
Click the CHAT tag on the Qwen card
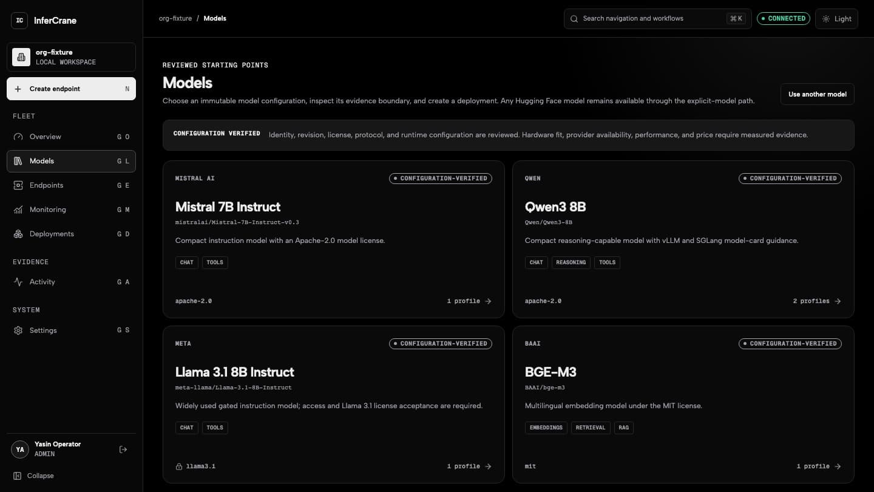tap(537, 262)
